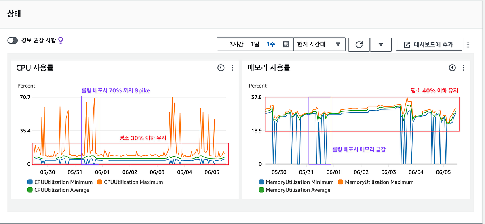The height and width of the screenshot is (224, 485).
Task: Click the lightbulb icon beside 경보 권장 사항
Action: (61, 40)
